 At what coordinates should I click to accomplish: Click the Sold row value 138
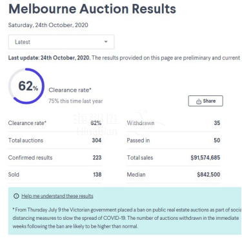tap(97, 175)
